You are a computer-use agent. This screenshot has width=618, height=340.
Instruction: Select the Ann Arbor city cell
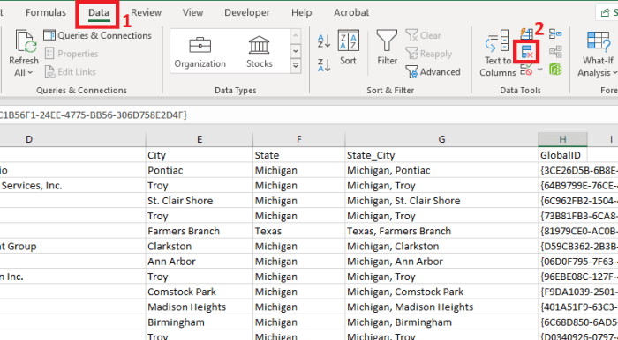[200, 262]
